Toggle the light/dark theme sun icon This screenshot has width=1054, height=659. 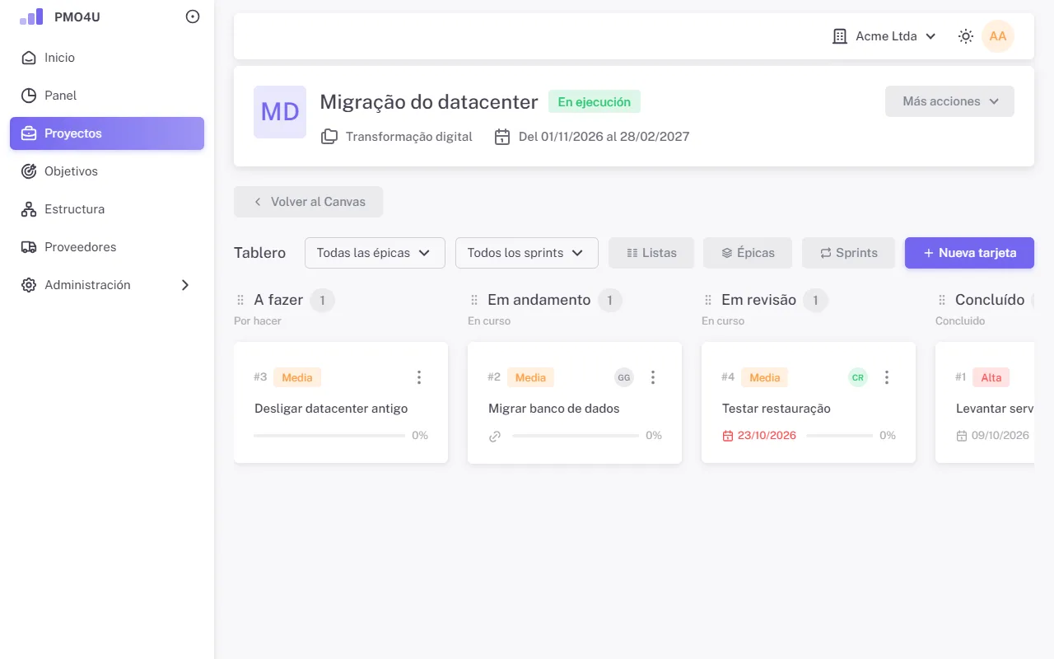(x=966, y=36)
